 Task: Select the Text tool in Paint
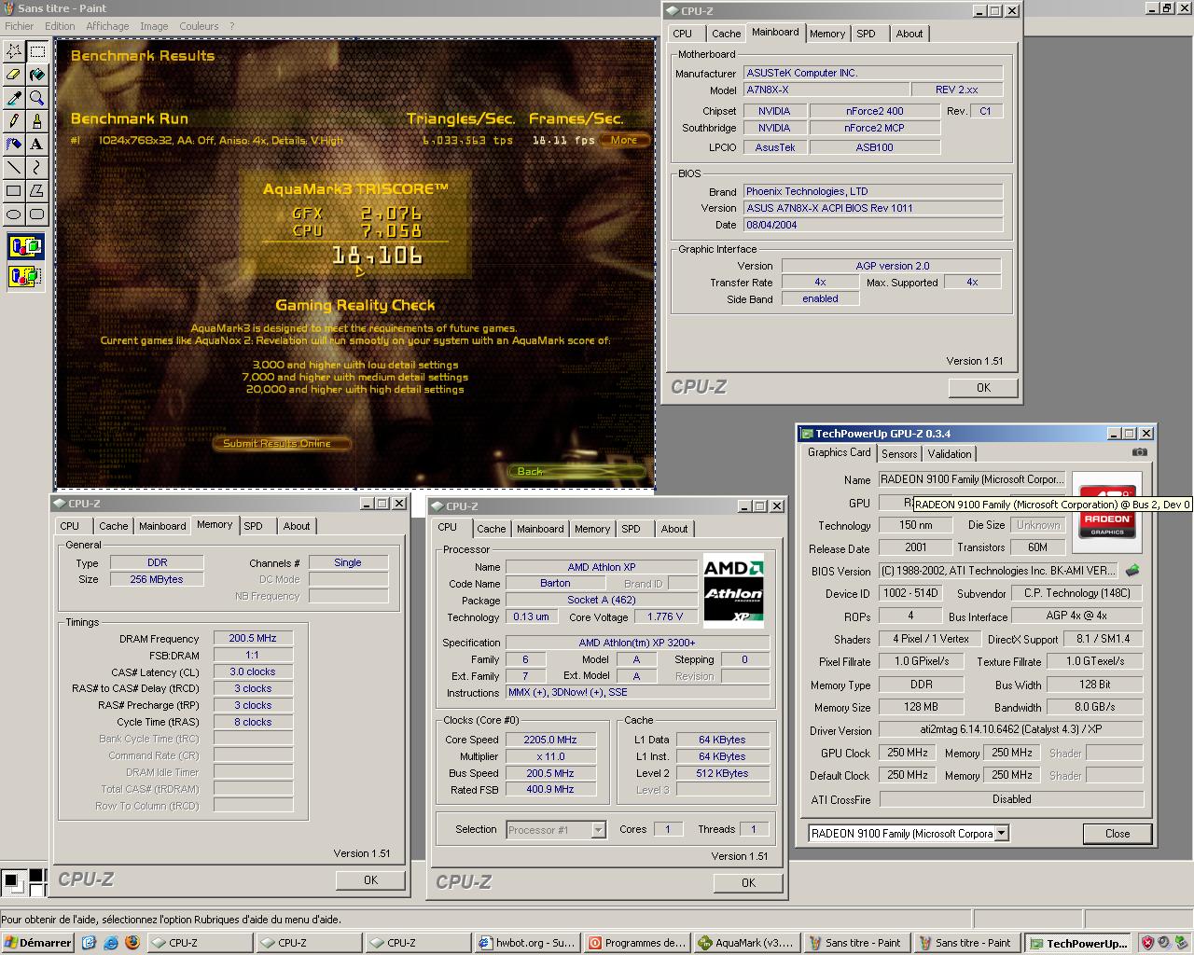pos(37,145)
